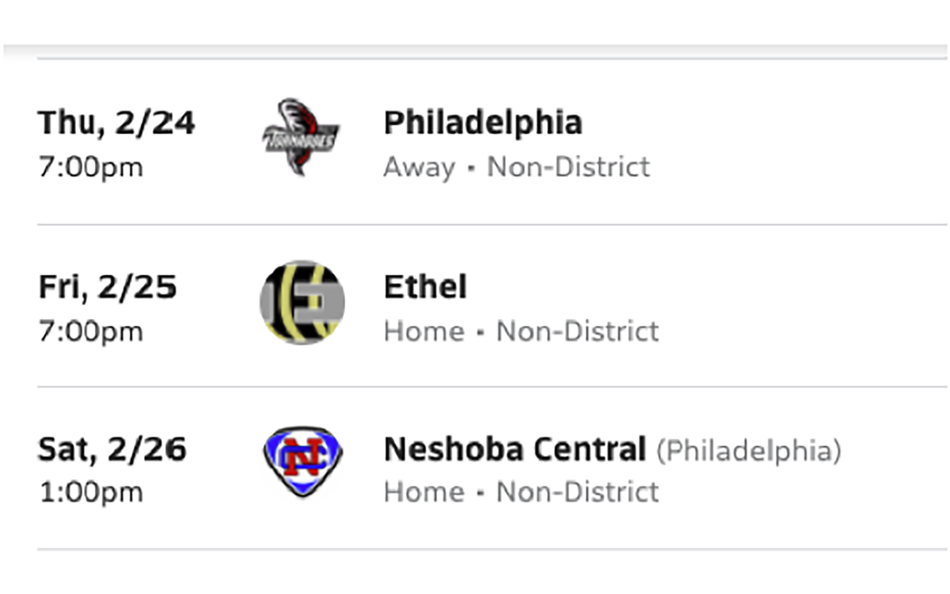
Task: Click Non-District label in the Philadelphia row
Action: click(568, 167)
